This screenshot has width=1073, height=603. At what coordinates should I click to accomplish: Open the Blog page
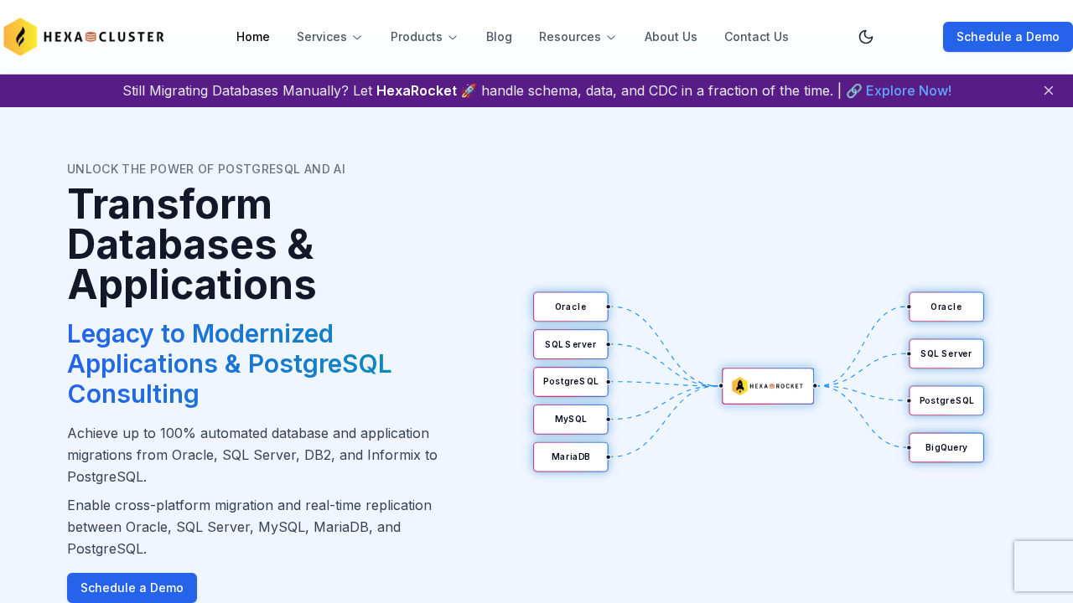[x=499, y=37]
